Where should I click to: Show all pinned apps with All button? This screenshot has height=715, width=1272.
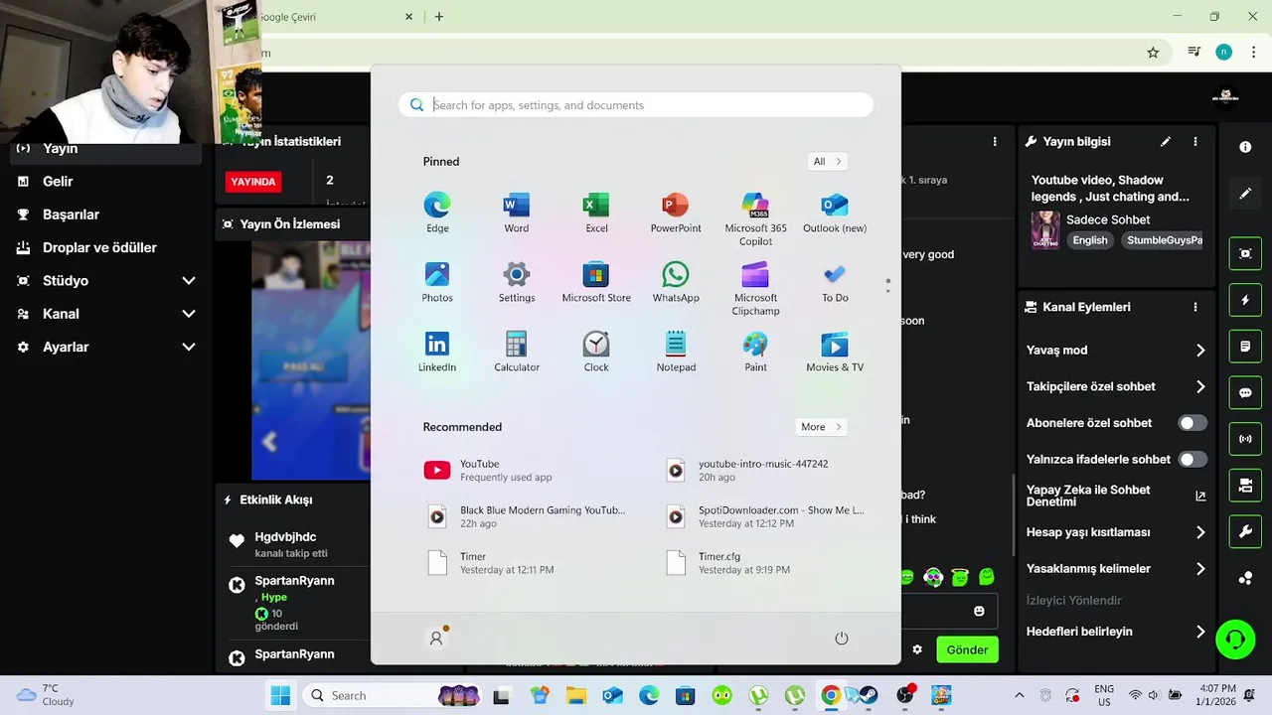[828, 161]
